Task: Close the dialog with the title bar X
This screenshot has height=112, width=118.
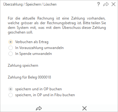Action: tap(113, 4)
